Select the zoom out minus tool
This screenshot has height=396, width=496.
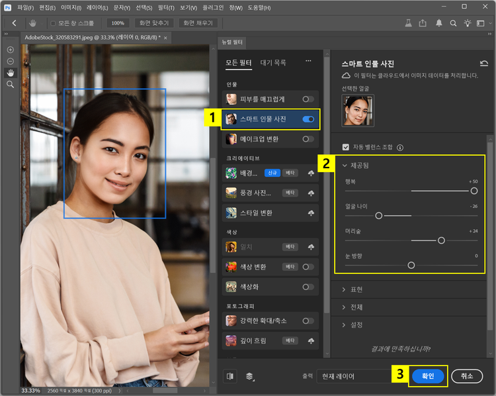click(x=10, y=61)
